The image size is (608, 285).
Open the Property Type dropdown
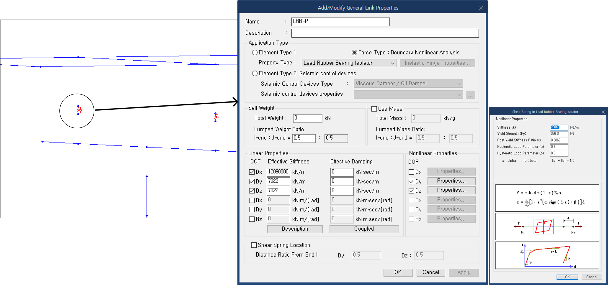[349, 63]
